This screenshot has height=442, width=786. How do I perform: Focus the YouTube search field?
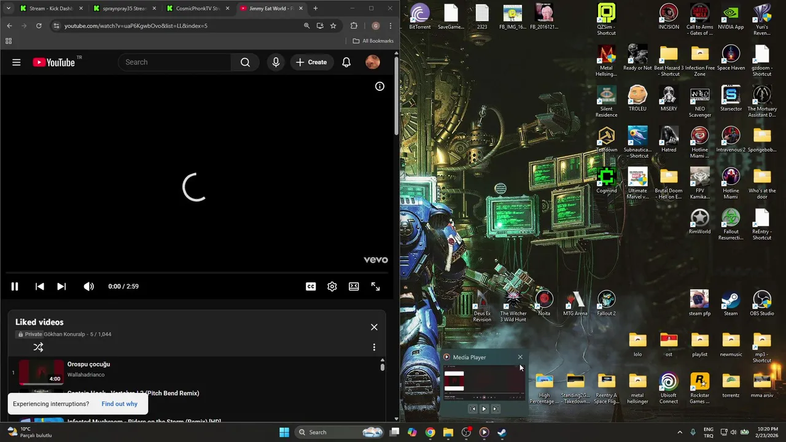tap(175, 62)
